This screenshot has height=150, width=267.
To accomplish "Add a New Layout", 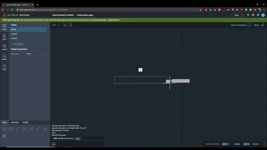I will [18, 44].
